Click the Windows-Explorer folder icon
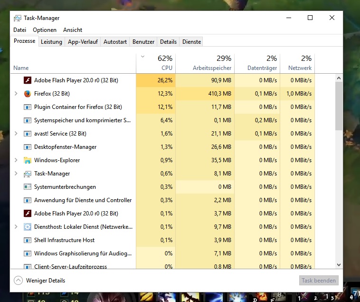Image resolution: width=360 pixels, height=302 pixels. click(x=28, y=160)
